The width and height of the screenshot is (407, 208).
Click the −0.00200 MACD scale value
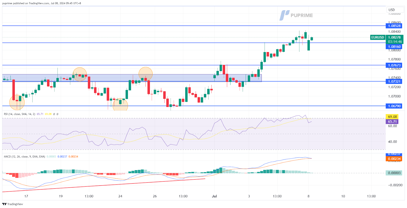pyautogui.click(x=395, y=185)
